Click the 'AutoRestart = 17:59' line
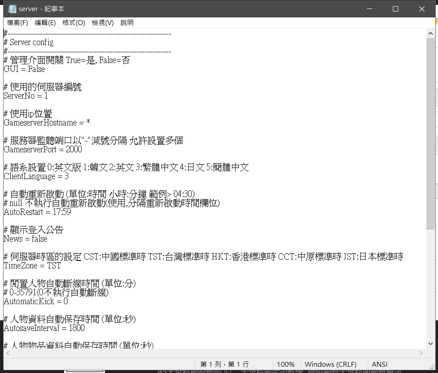This screenshot has height=373, width=438. point(38,212)
